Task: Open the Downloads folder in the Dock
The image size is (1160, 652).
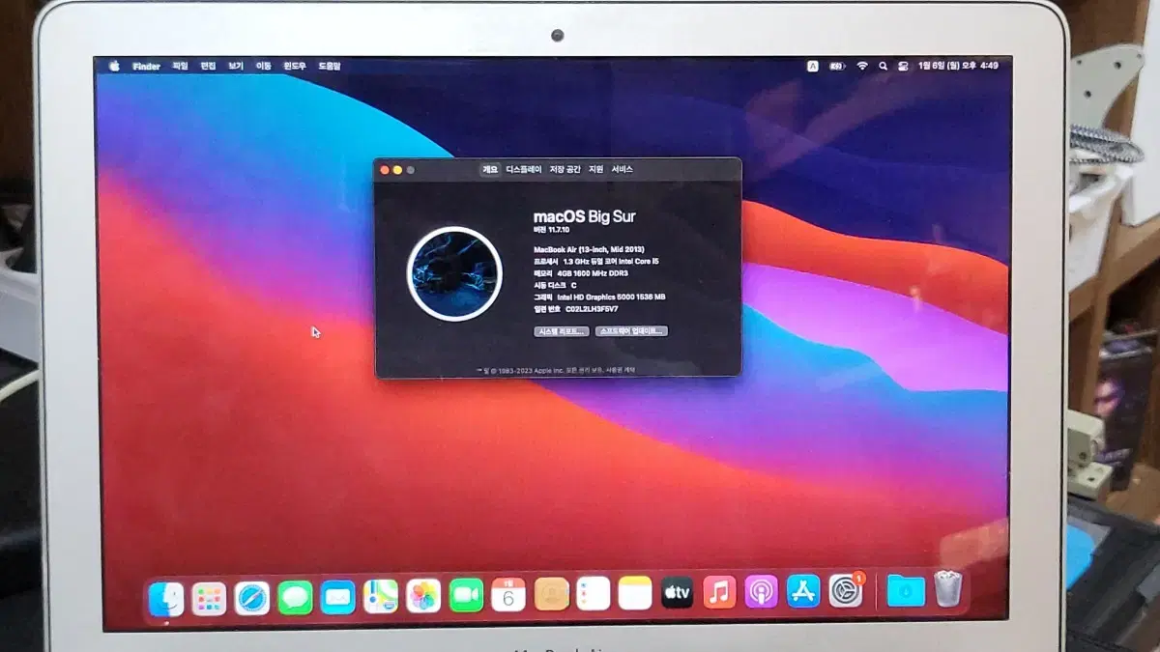Action: click(x=906, y=589)
